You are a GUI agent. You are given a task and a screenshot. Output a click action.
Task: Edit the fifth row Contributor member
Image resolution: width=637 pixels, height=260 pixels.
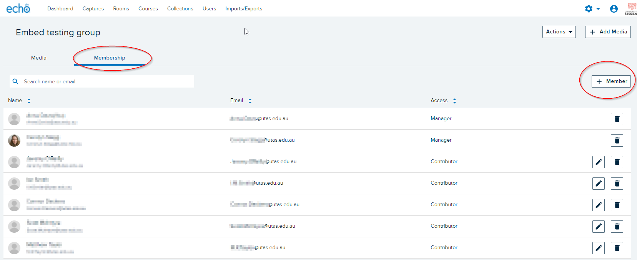click(599, 205)
